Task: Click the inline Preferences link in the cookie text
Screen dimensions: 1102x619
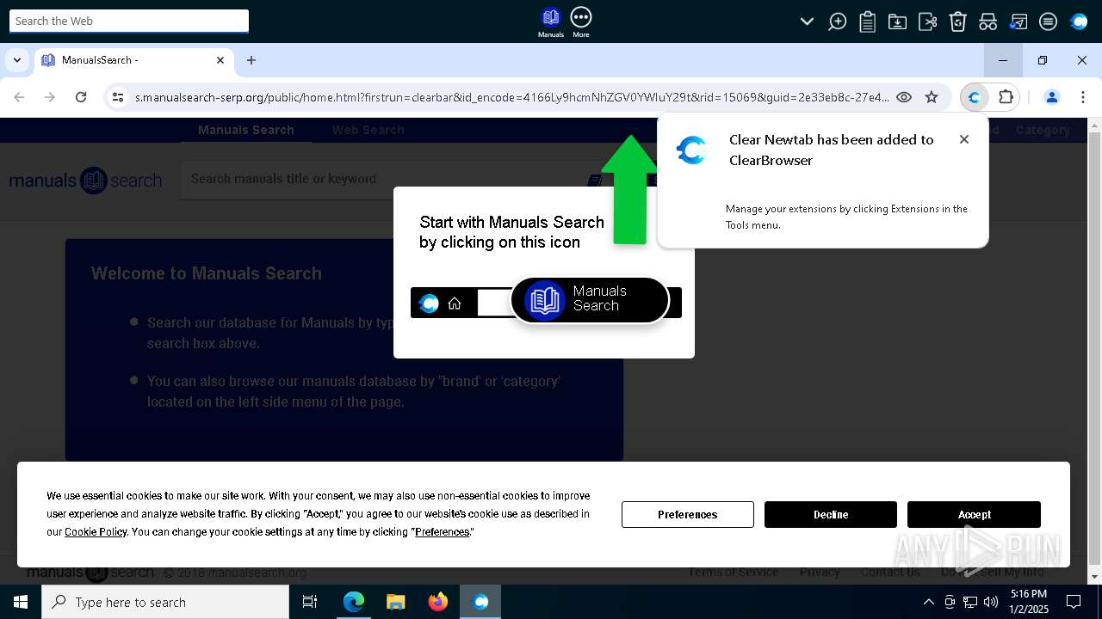Action: [443, 532]
